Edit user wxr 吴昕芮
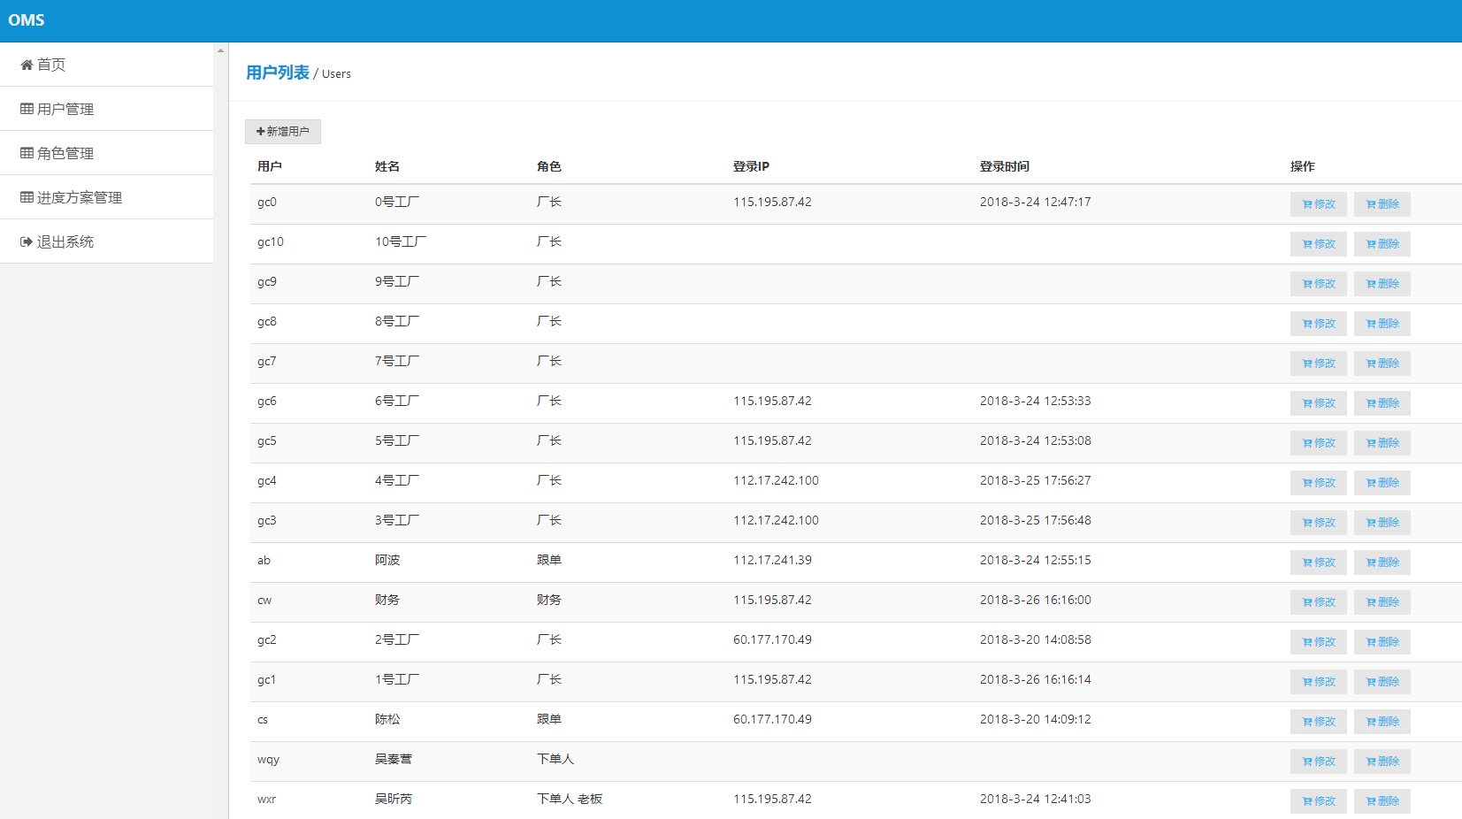Viewport: 1462px width, 819px height. pos(1319,801)
